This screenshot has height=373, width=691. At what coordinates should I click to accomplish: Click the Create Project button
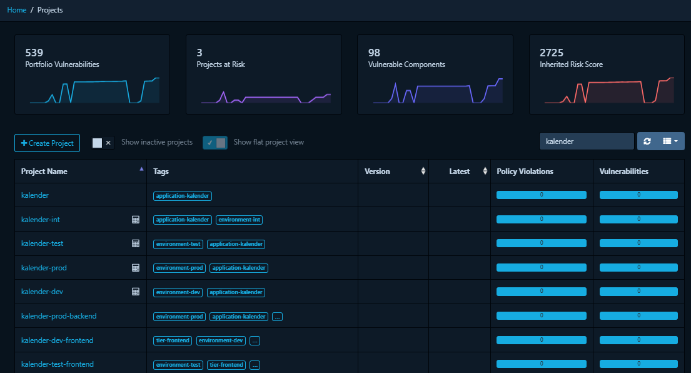(x=48, y=143)
